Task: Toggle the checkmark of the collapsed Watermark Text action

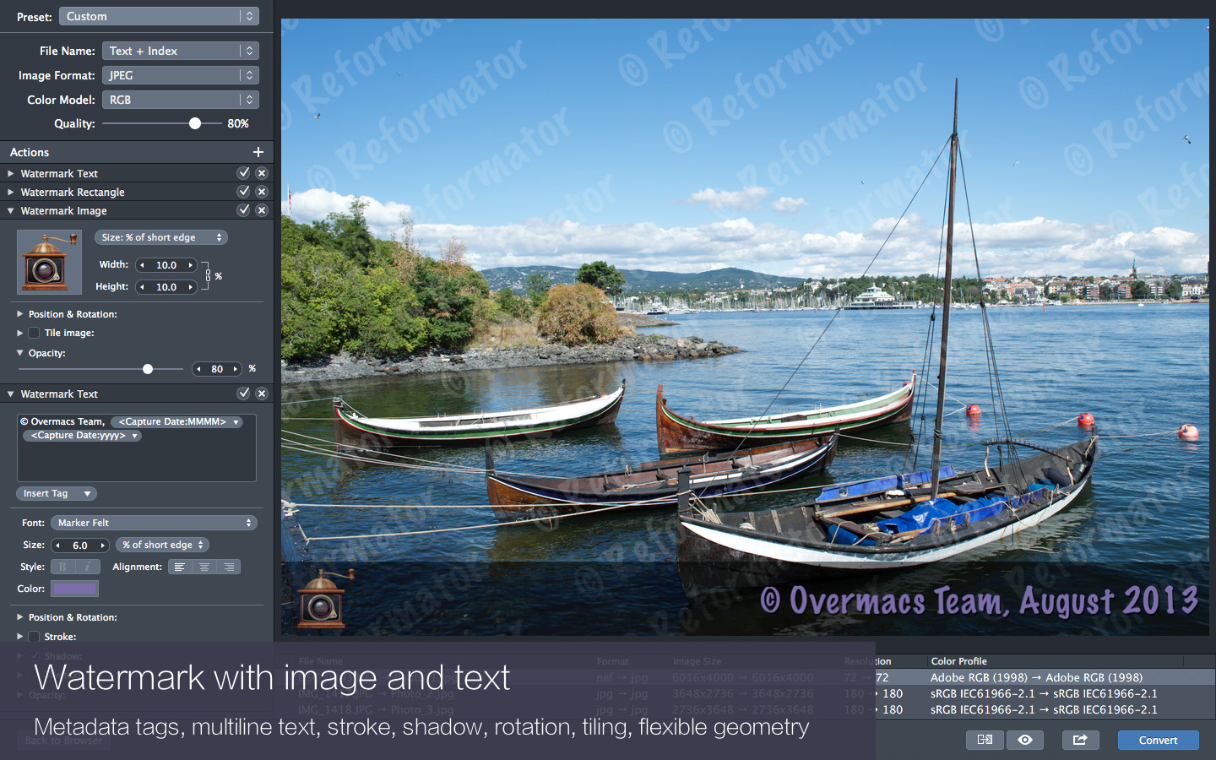Action: 243,173
